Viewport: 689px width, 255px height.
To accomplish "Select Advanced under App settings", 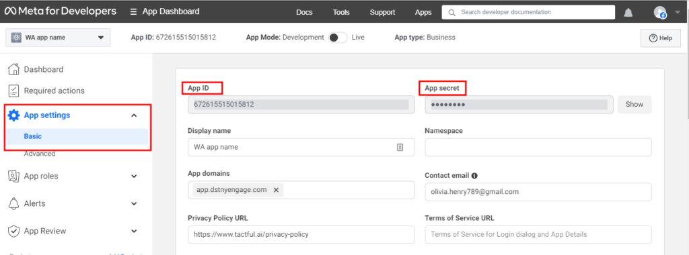I will point(40,154).
